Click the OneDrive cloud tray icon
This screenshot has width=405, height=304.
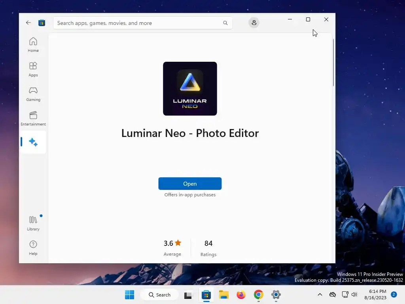(x=333, y=294)
